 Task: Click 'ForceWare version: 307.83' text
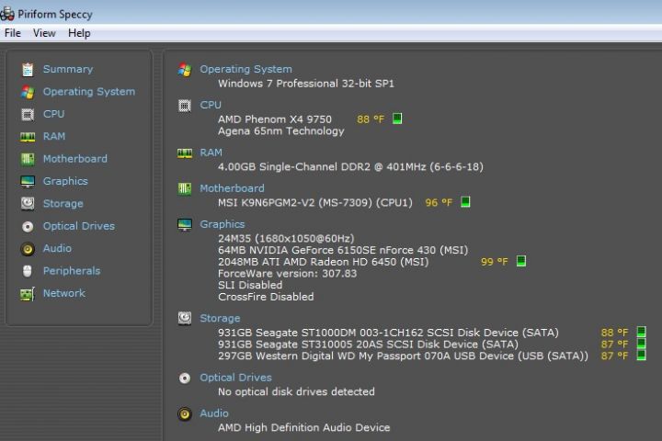point(288,274)
